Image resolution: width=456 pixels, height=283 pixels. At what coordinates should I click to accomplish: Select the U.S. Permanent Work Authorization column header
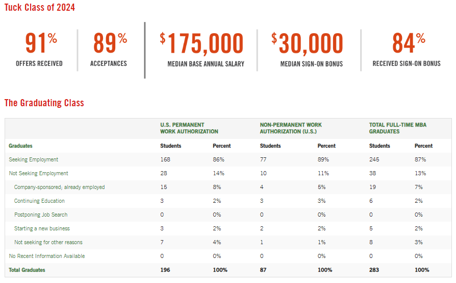tap(183, 128)
